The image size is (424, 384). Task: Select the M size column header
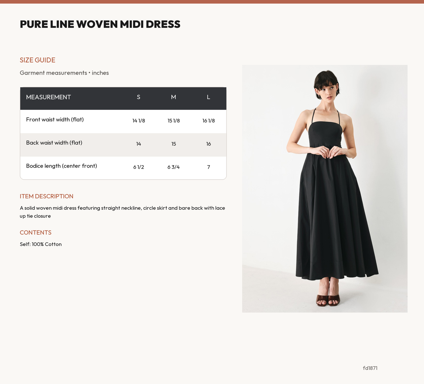[173, 97]
